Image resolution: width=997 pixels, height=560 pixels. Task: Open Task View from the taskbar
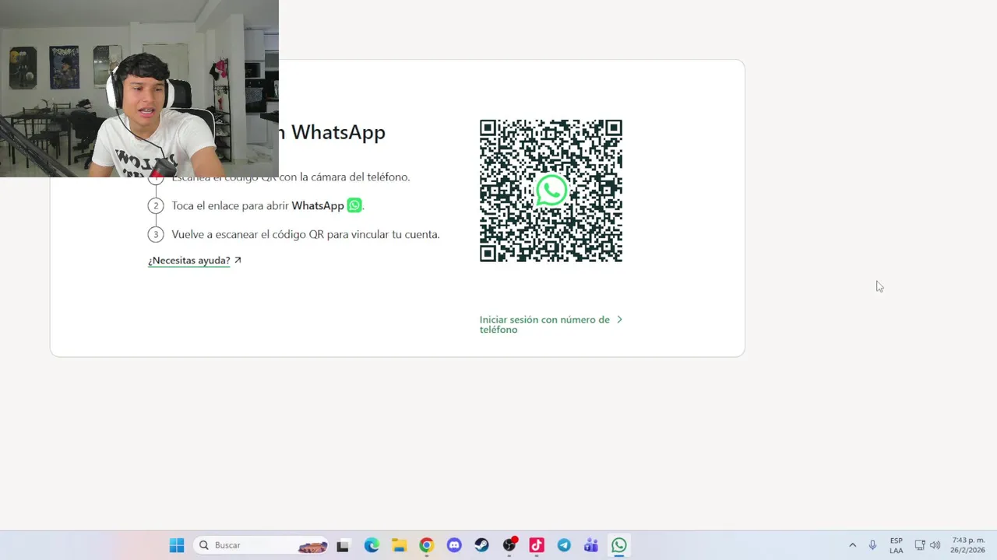342,545
